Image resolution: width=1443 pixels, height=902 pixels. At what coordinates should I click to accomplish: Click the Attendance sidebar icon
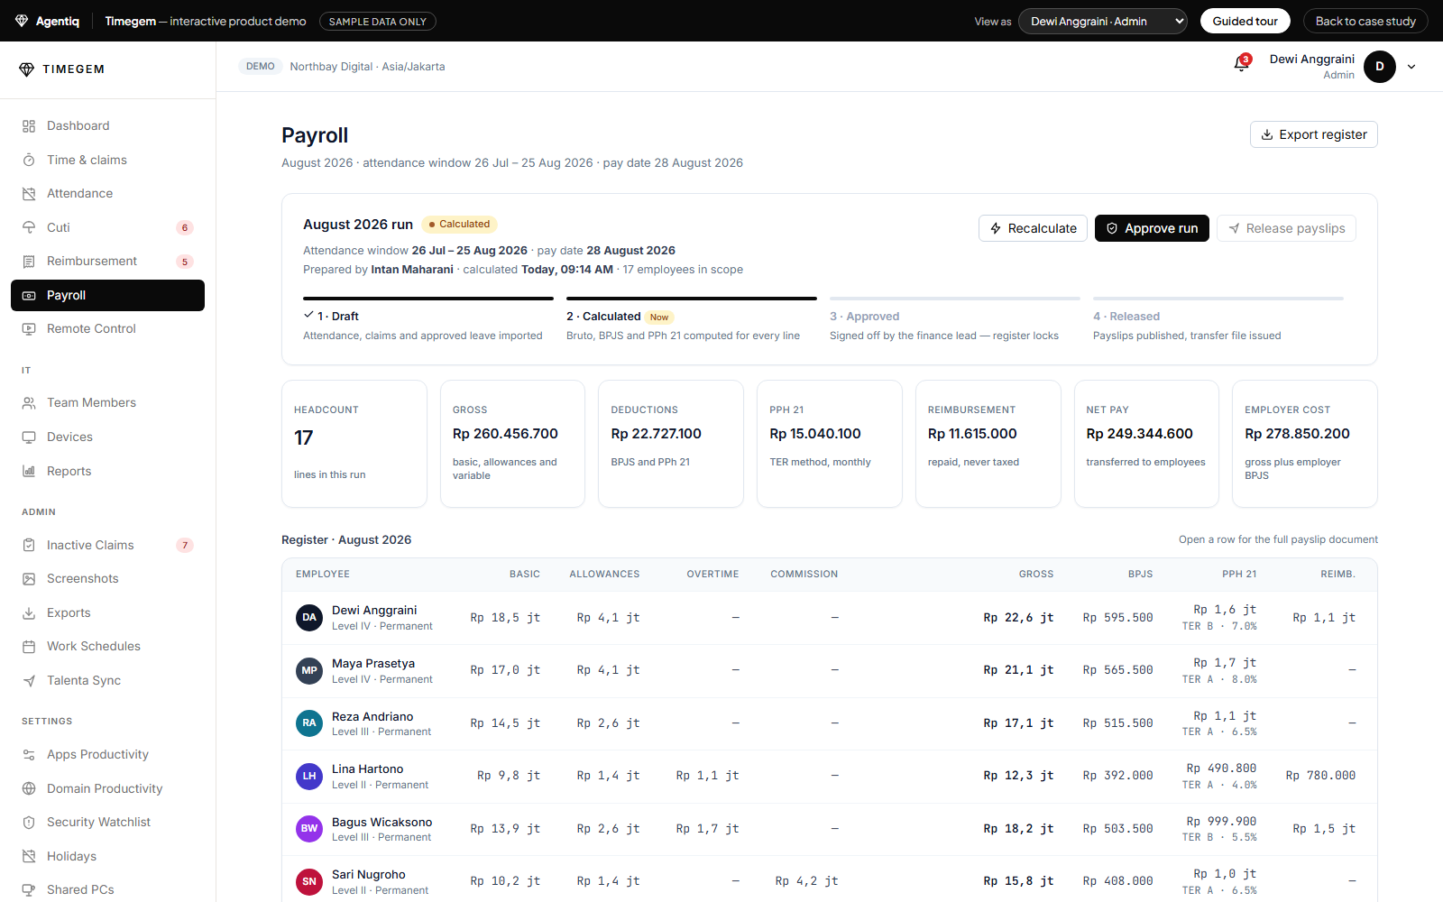point(29,194)
